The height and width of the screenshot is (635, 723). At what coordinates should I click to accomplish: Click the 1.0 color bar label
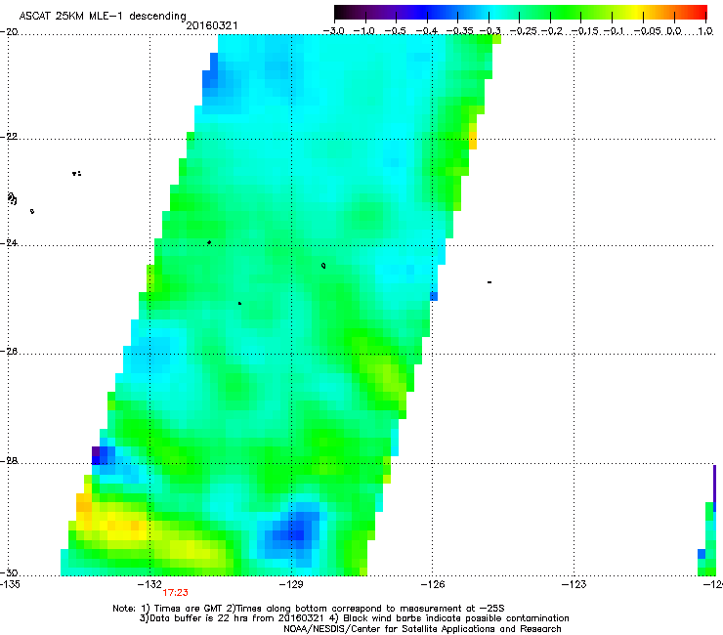click(705, 31)
